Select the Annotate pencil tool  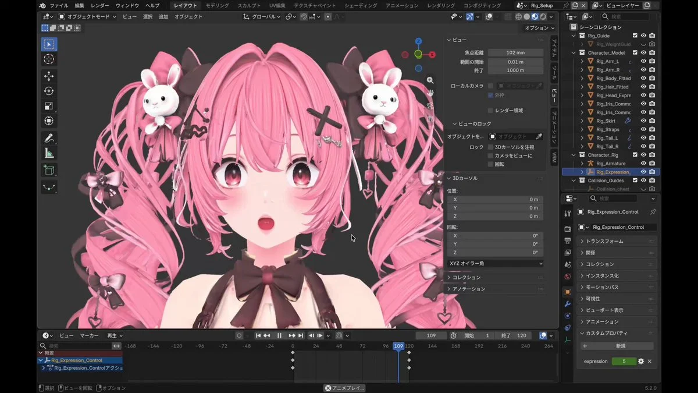click(x=49, y=138)
